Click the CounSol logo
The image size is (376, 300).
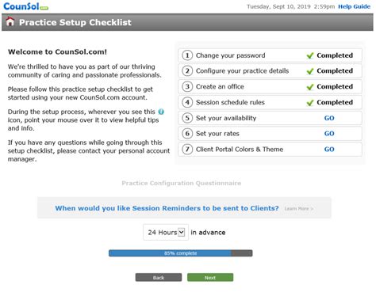pyautogui.click(x=25, y=6)
